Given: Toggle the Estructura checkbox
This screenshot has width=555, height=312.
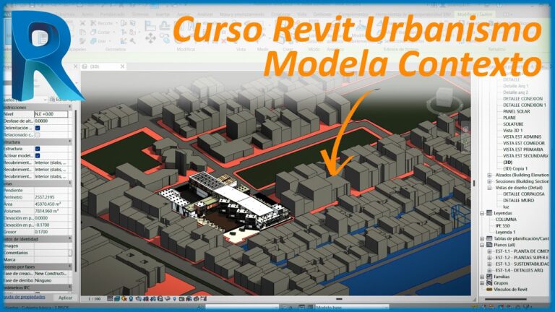Looking at the screenshot, I should (38, 149).
